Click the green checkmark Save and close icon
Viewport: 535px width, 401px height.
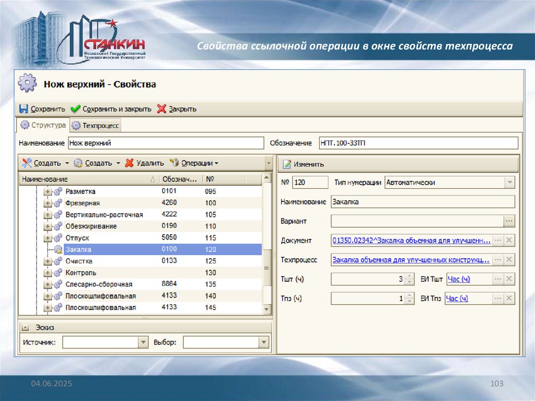click(75, 109)
